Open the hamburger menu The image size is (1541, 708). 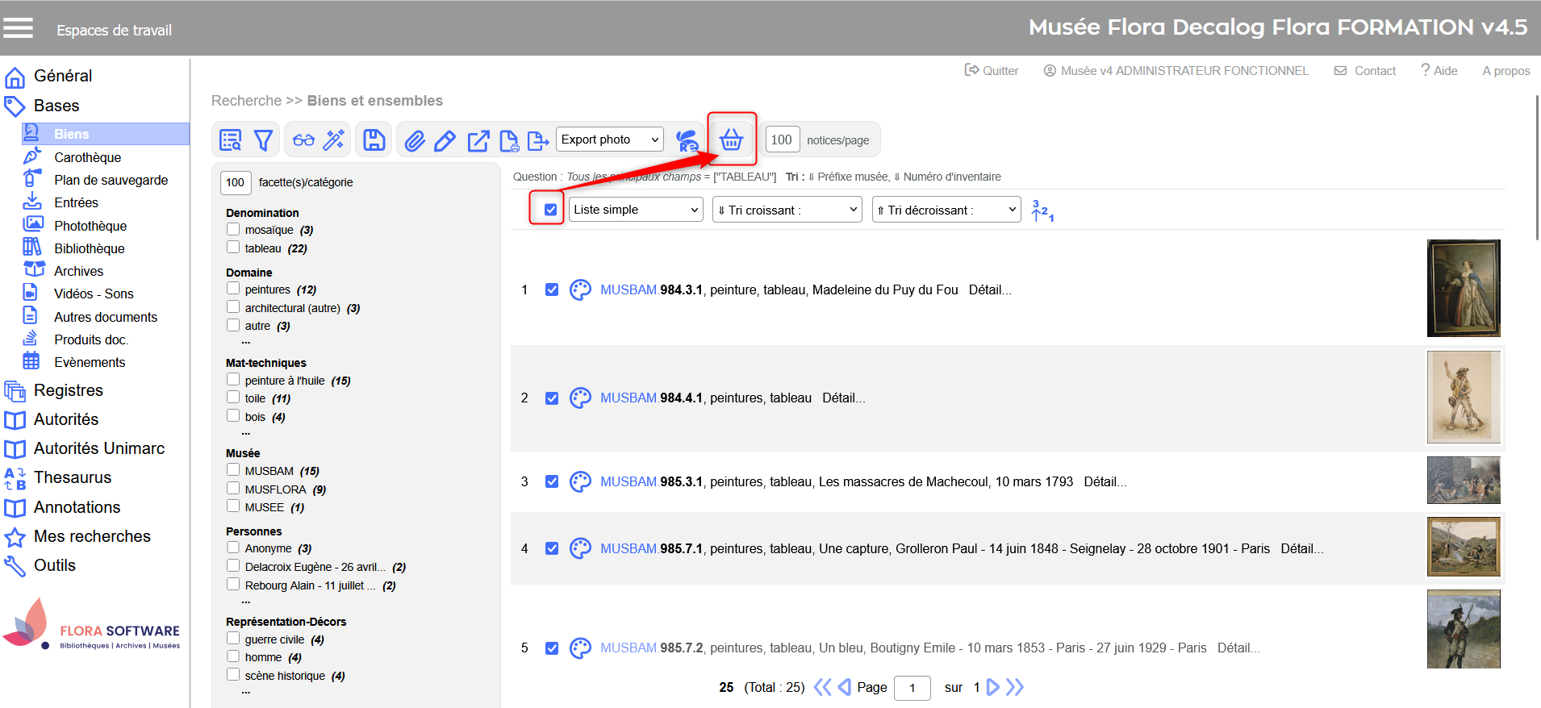pyautogui.click(x=19, y=28)
